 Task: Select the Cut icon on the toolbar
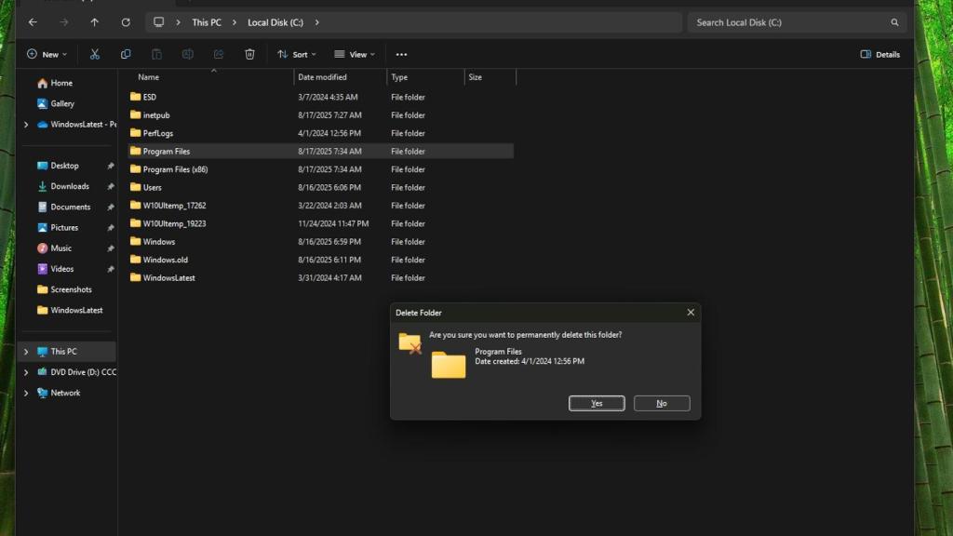tap(94, 54)
